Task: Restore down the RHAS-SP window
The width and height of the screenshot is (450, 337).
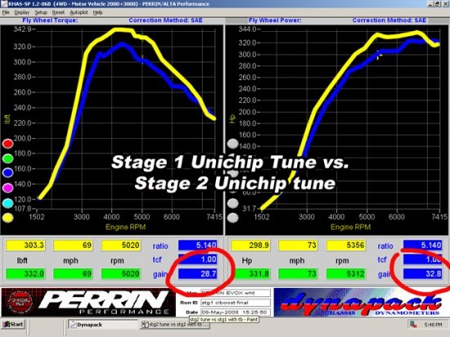Action: tap(438, 4)
